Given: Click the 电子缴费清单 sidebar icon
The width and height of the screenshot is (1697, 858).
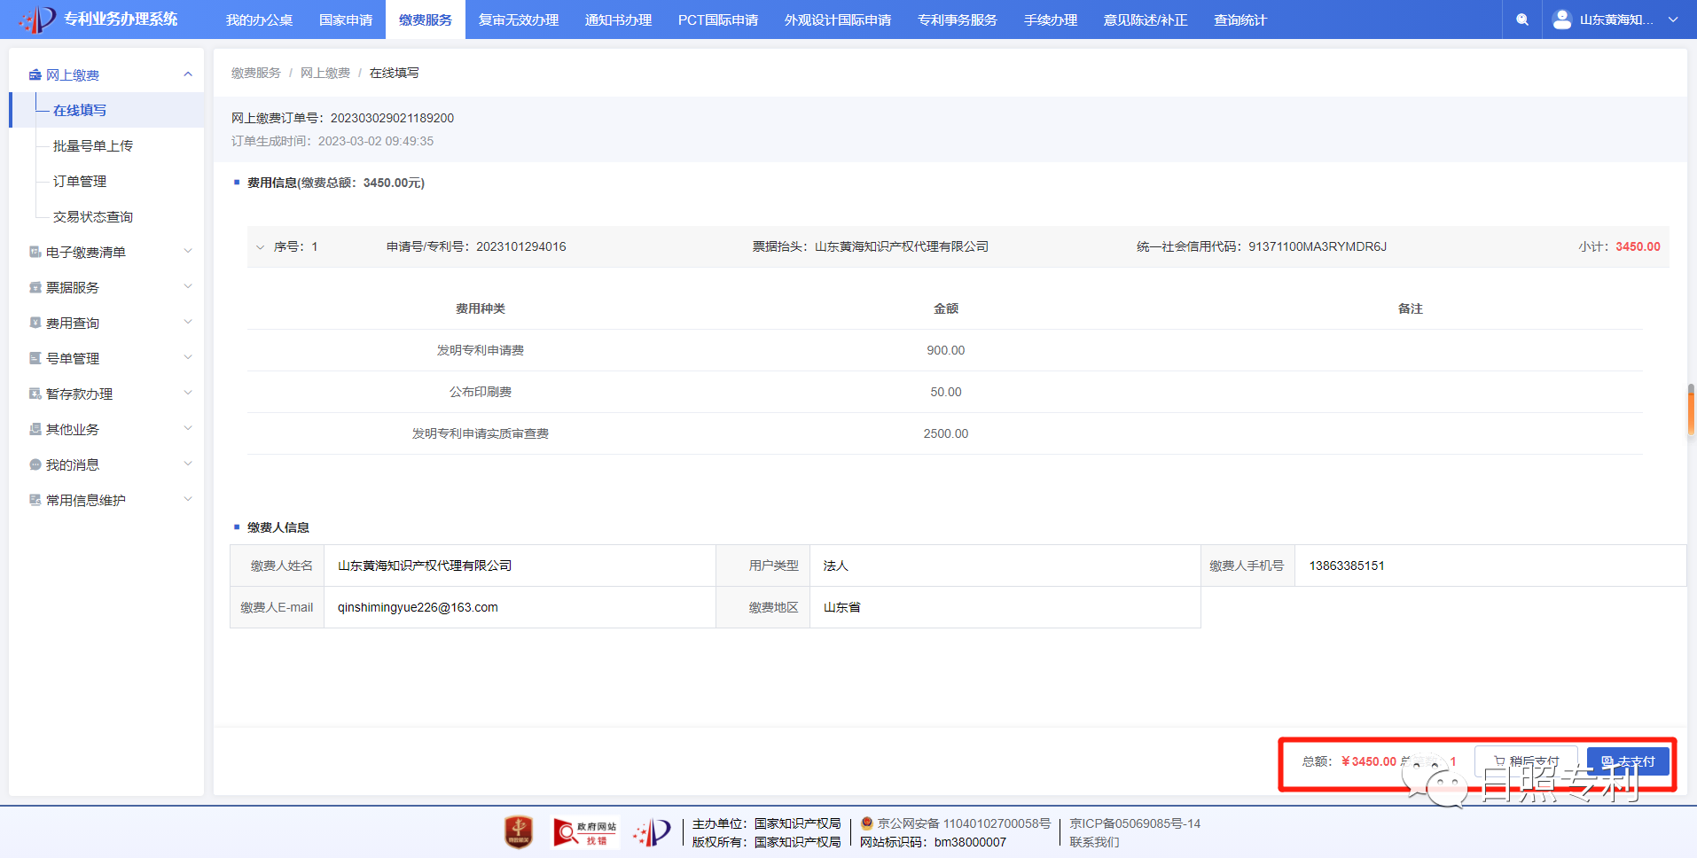Looking at the screenshot, I should pos(35,252).
